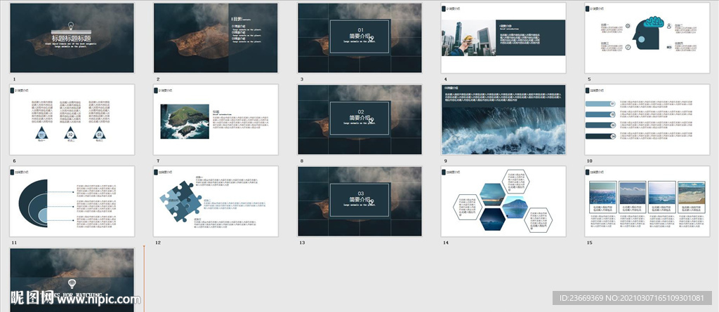Click the middle triangle icon on slide 6
The height and width of the screenshot is (312, 719).
point(70,133)
